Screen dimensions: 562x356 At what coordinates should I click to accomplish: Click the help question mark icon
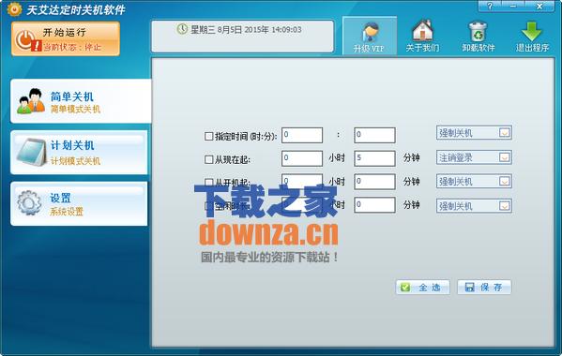490,6
